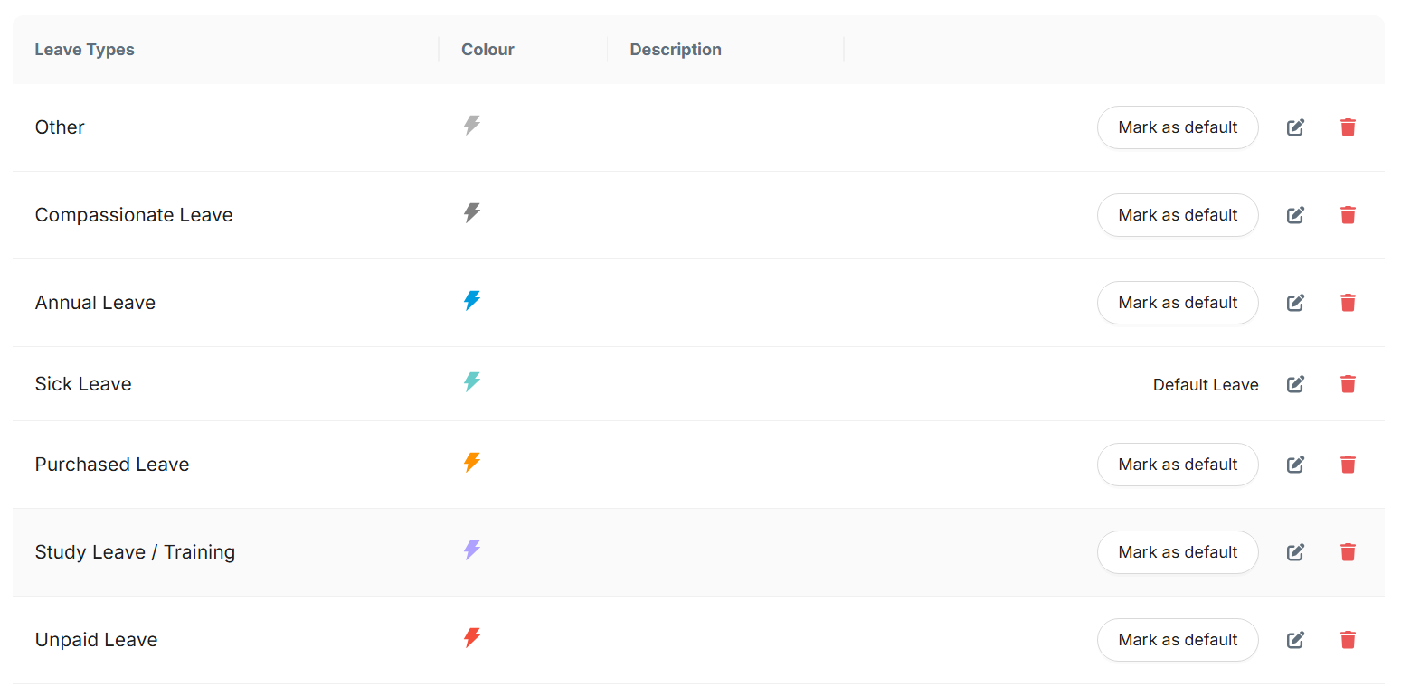Mark Compassionate Leave as default
Image resolution: width=1401 pixels, height=686 pixels.
[x=1177, y=215]
